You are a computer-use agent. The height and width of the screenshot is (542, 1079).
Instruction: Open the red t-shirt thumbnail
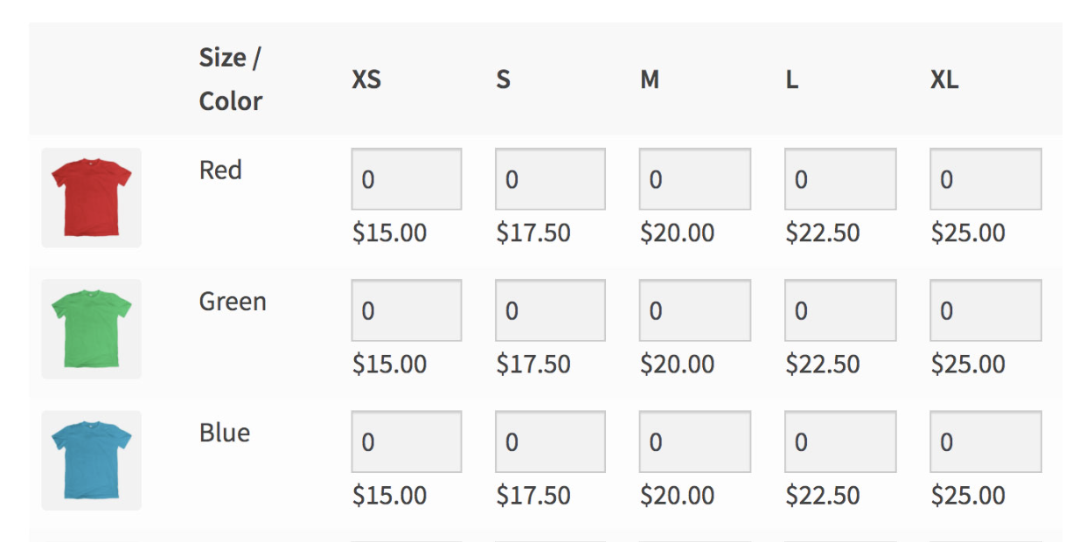click(x=91, y=198)
